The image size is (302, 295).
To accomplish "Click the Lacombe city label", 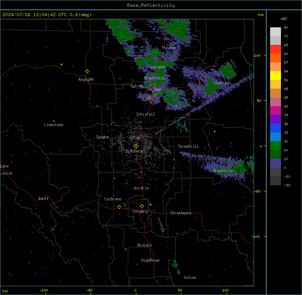I will tap(158, 67).
